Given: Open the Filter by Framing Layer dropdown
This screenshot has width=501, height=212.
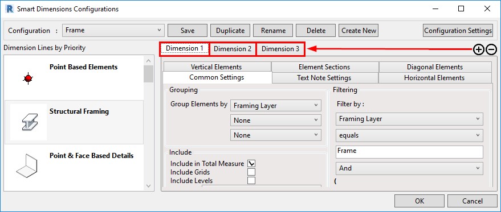Looking at the screenshot, I should [409, 119].
